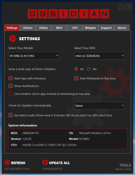Select Yes for keeping local driver copies
Image resolution: width=135 pixels, height=175 pixels.
[76, 69]
